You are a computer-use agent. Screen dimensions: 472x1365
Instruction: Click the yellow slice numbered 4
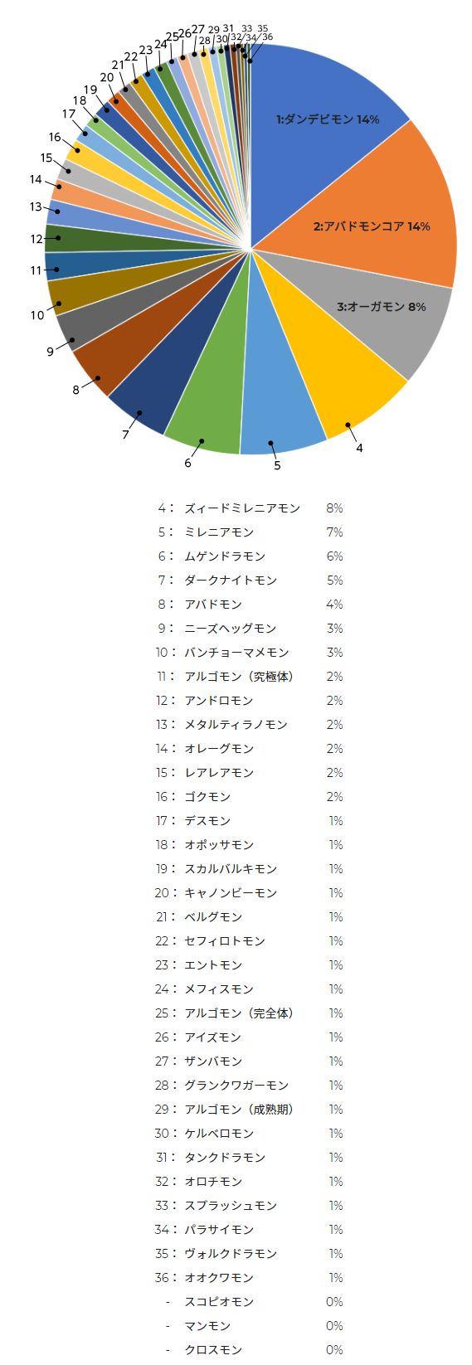(332, 373)
